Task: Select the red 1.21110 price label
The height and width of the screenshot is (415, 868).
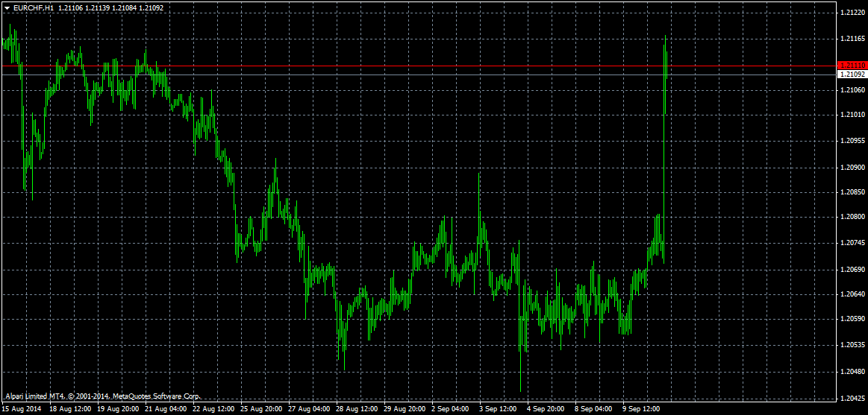Action: [852, 66]
